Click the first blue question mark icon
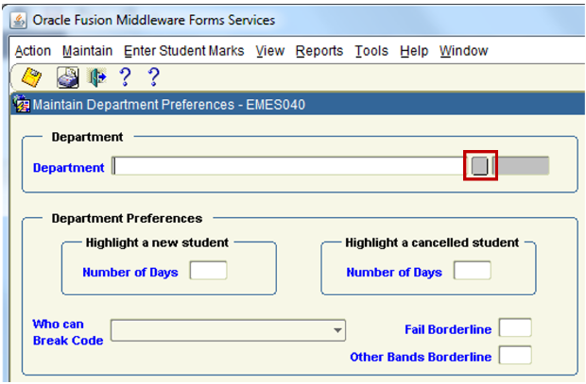Viewport: 586px width, 384px height. pos(124,77)
